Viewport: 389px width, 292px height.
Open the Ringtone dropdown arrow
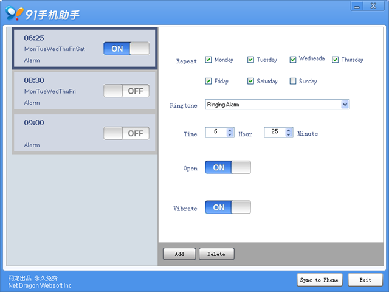click(x=345, y=105)
